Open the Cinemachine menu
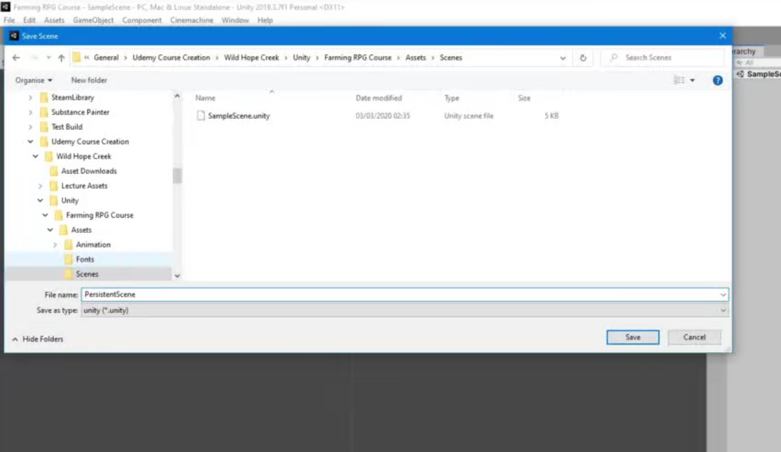Screen dimensions: 781x452 tap(192, 20)
